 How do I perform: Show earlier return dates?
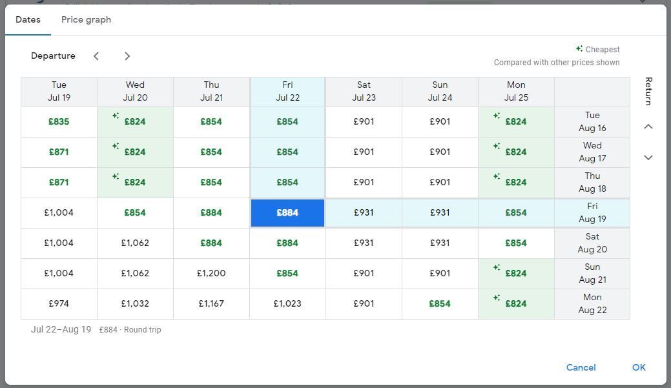click(648, 127)
